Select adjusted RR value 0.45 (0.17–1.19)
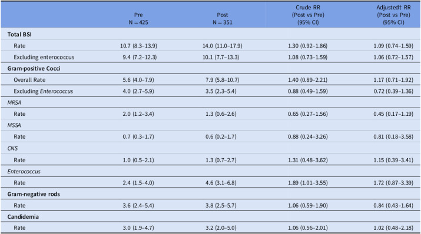Image resolution: width=421 pixels, height=234 pixels. point(393,114)
